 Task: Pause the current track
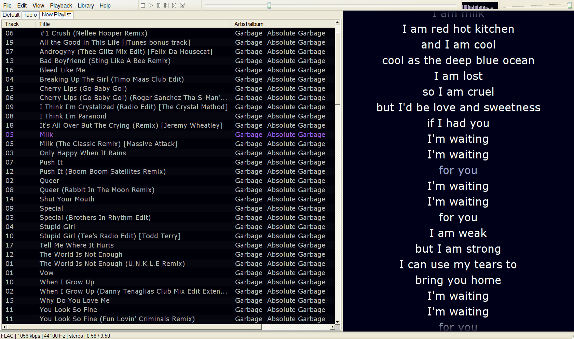[x=159, y=5]
